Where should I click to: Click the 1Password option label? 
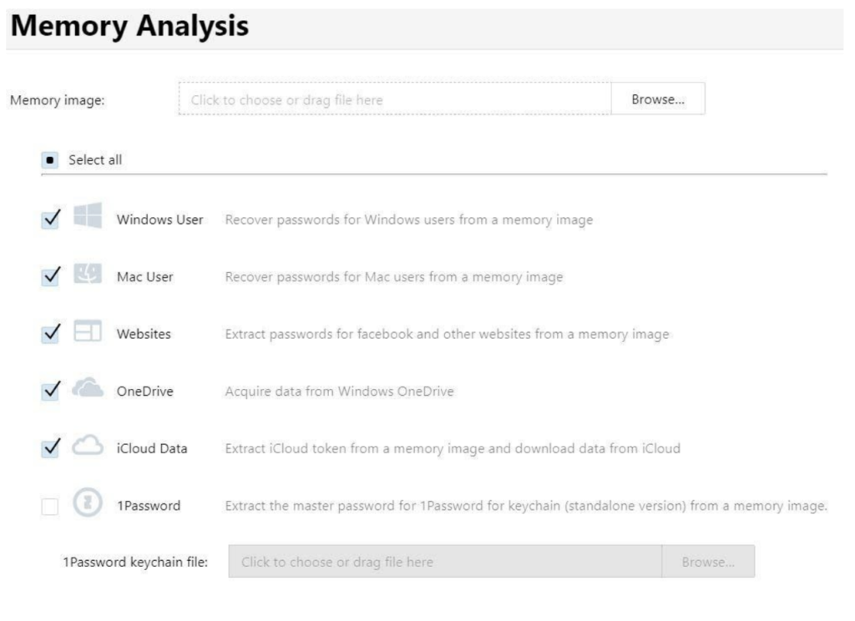[149, 506]
